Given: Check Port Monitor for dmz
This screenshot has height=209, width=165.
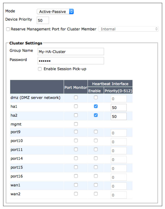Looking at the screenshot, I should pos(76,97).
